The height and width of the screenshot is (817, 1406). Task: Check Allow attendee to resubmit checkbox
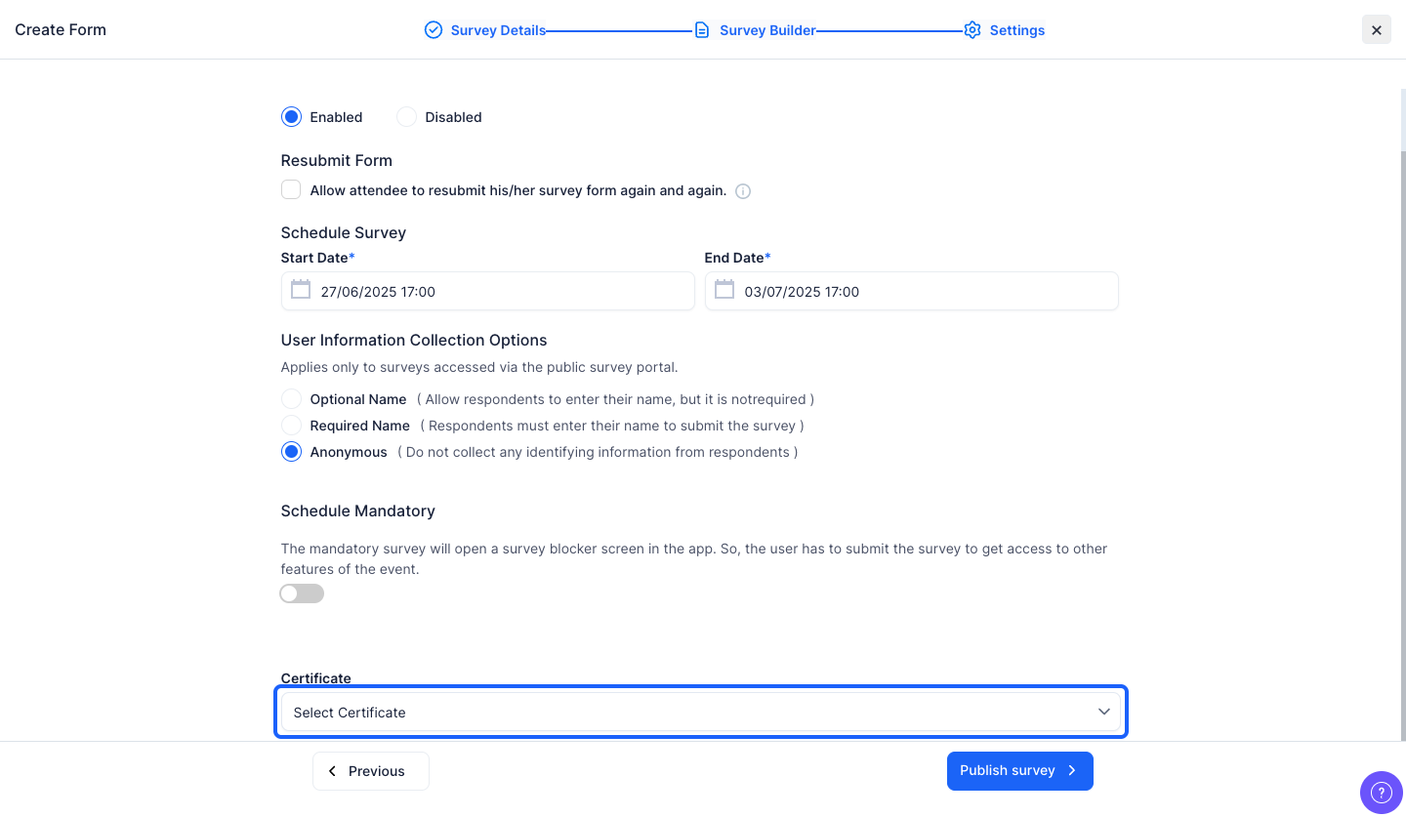[291, 189]
